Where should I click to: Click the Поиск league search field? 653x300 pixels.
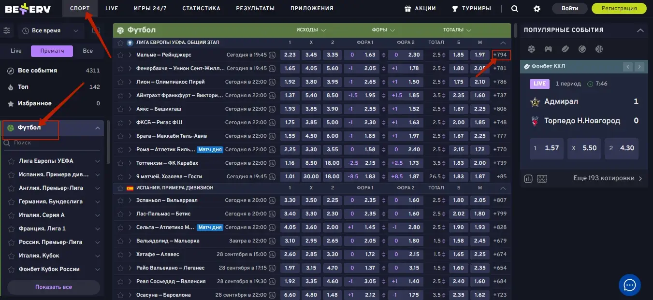[52, 143]
